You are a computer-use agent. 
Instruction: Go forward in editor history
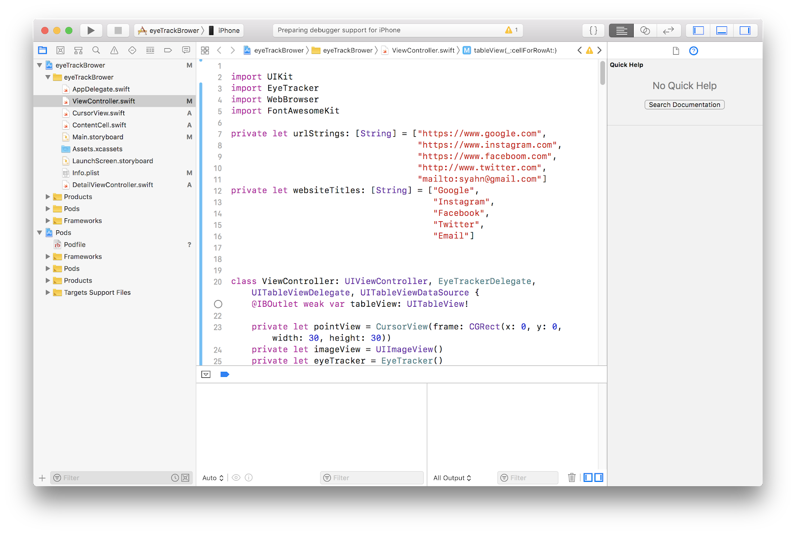pos(232,50)
